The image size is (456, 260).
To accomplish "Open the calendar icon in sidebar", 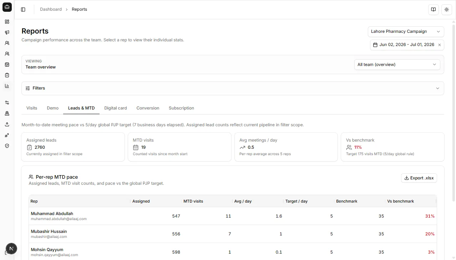I will [7, 65].
